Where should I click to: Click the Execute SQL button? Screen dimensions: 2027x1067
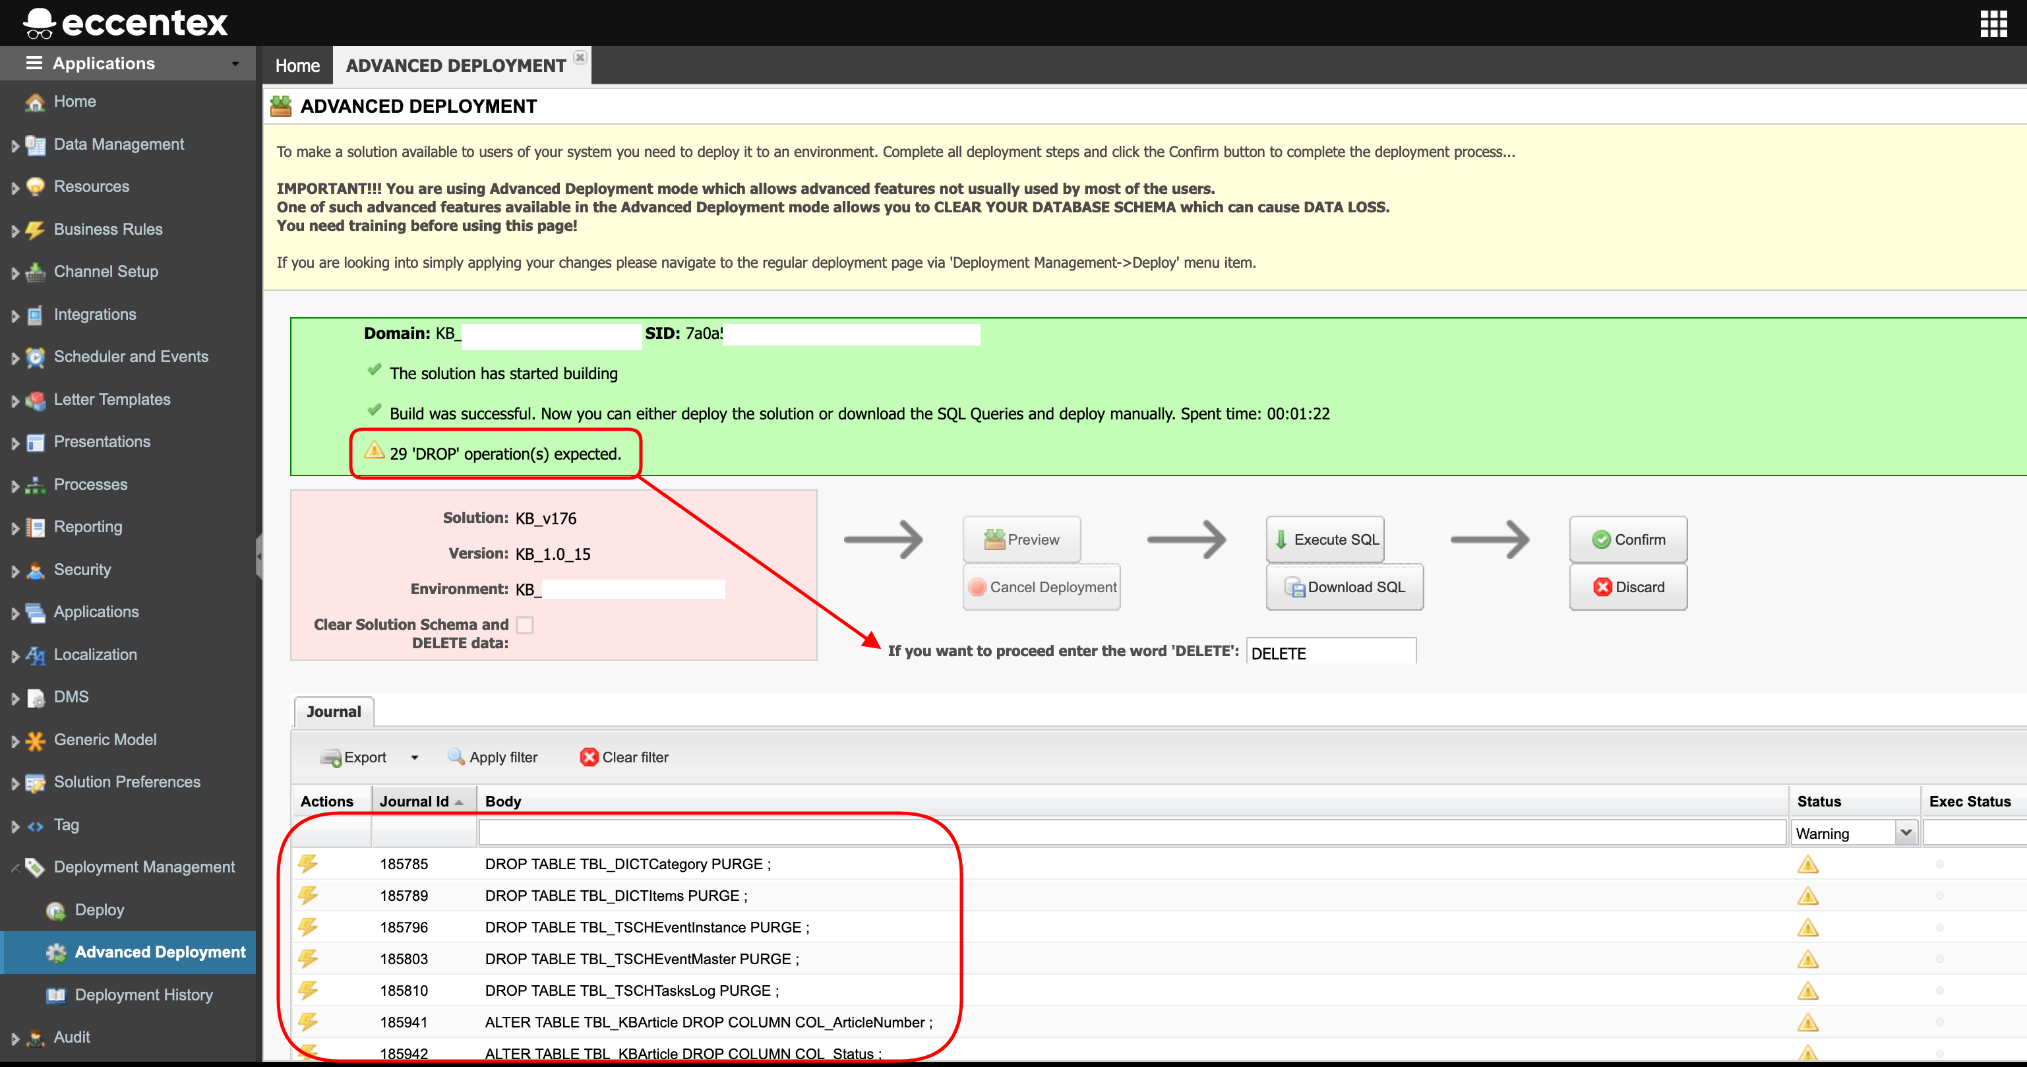coord(1325,540)
